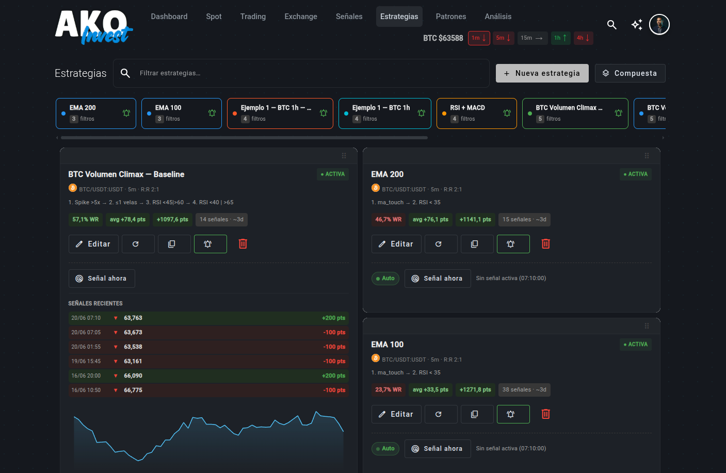The width and height of the screenshot is (726, 473).
Task: Toggle alerts on the EMA 100 card
Action: (x=513, y=414)
